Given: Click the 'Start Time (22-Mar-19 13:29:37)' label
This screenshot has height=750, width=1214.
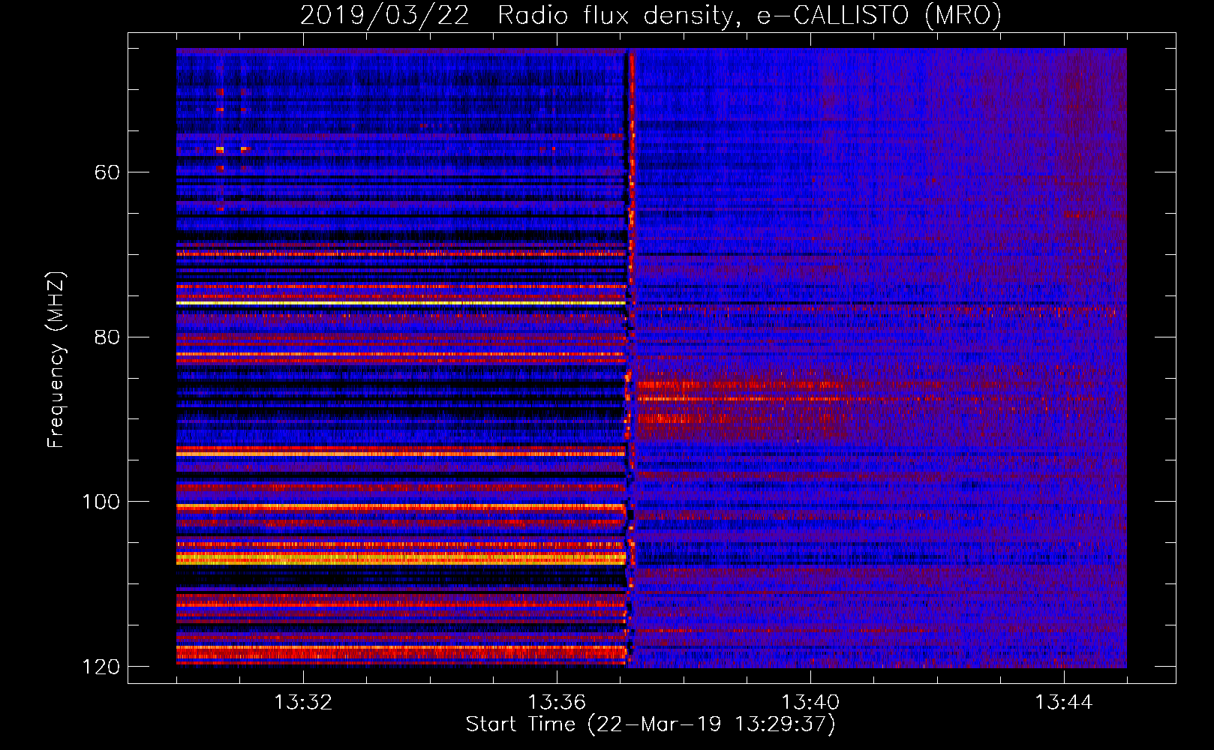Looking at the screenshot, I should point(651,724).
